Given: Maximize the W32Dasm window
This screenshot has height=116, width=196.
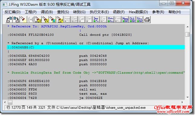Looking at the screenshot, I should coord(172,3).
